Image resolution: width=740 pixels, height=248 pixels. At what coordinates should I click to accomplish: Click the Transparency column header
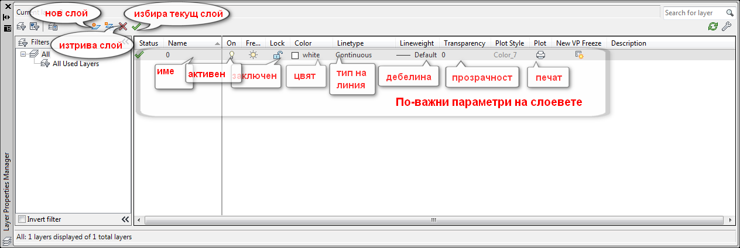465,43
